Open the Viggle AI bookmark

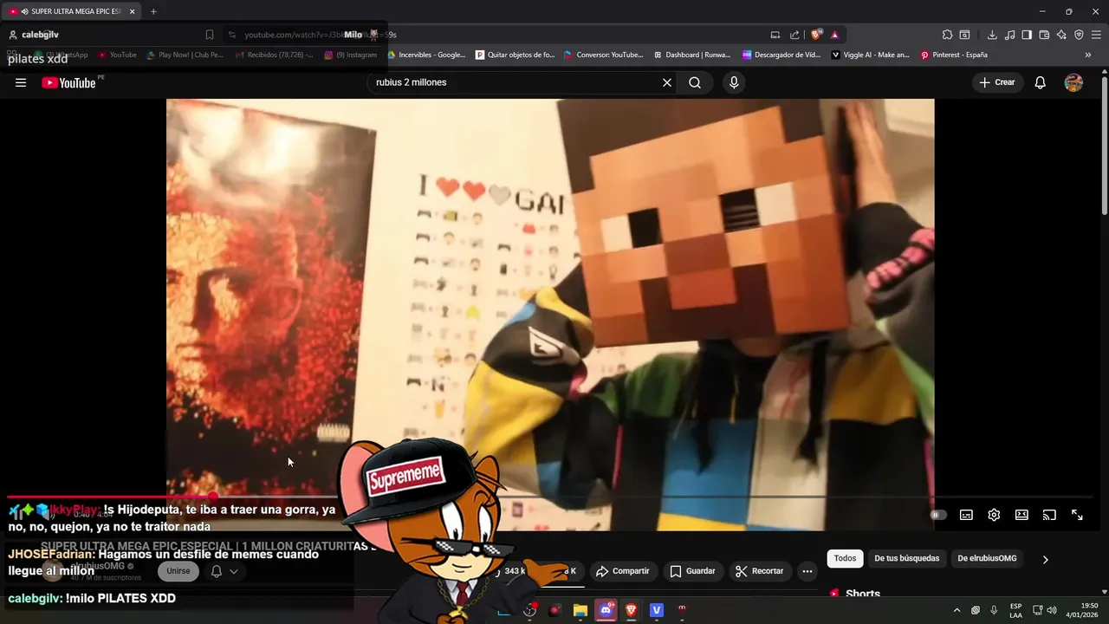coord(871,55)
